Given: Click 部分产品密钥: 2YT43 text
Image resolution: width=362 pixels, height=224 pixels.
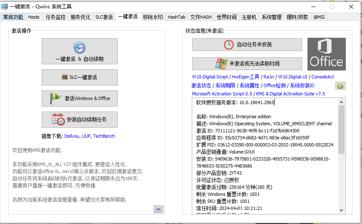Looking at the screenshot, I should click(219, 173).
